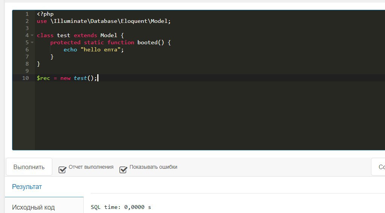Place cursor on '$rec = new test();' line
The image size is (385, 213).
(x=67, y=78)
